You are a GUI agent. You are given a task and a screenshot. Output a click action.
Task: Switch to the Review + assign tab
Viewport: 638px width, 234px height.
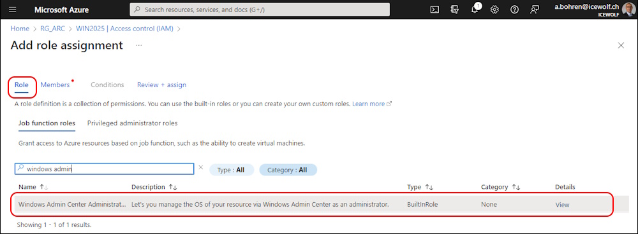click(161, 85)
